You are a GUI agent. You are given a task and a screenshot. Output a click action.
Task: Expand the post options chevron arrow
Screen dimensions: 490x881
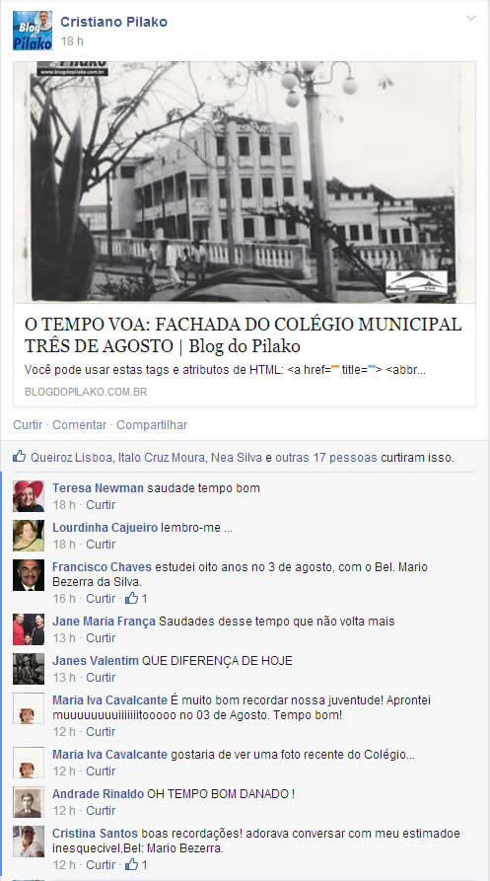click(x=471, y=19)
